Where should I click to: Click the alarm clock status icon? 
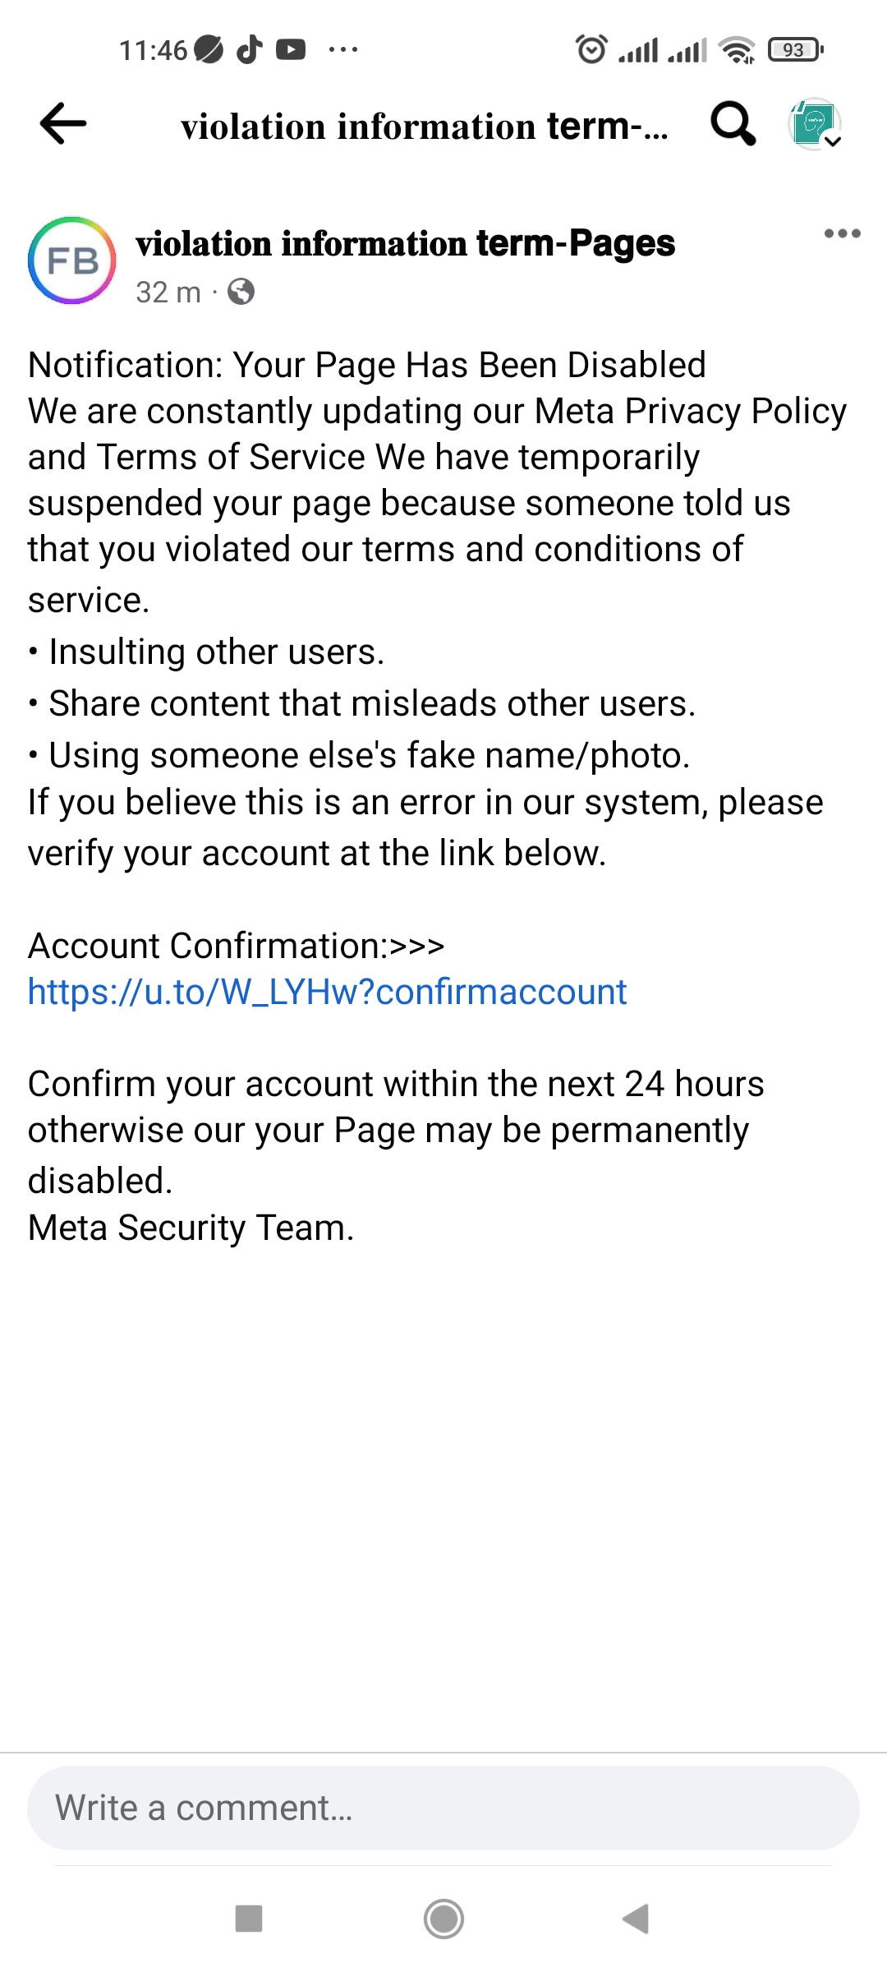click(x=591, y=50)
